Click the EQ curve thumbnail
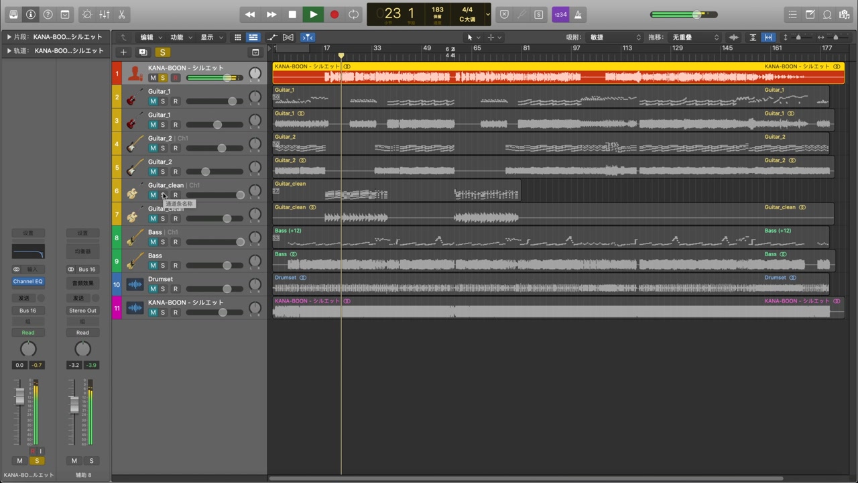 click(x=28, y=252)
